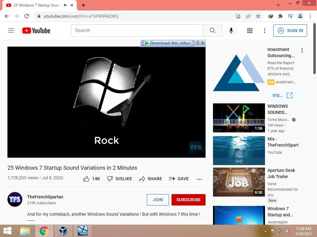This screenshot has height=237, width=317.
Task: Open TheFrenchSpartan channel name link
Action: pyautogui.click(x=45, y=197)
